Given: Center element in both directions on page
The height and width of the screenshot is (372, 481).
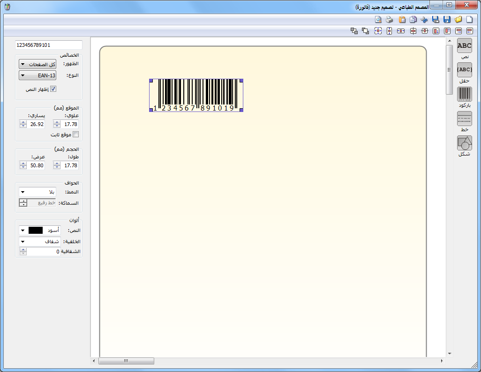Looking at the screenshot, I should tap(378, 30).
